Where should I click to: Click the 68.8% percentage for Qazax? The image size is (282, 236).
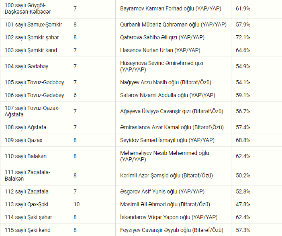point(243,140)
